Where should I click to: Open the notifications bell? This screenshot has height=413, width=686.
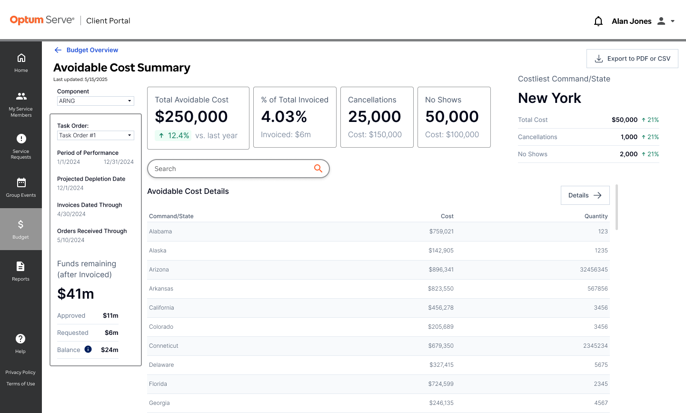tap(598, 21)
